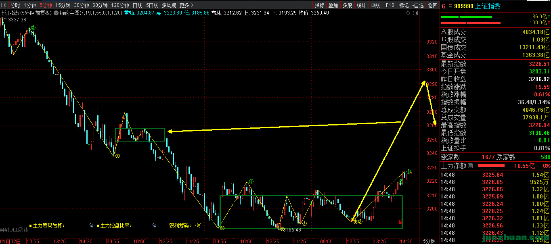This screenshot has width=551, height=244.
Task: Click the 最新指数 value 3226.51
Action: pos(539,64)
